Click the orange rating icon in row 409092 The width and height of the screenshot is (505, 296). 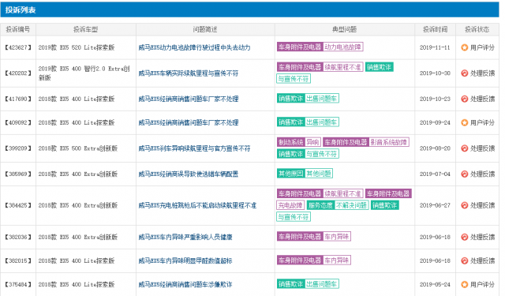464,122
